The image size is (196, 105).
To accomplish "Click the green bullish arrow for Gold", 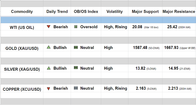I will point(48,48).
